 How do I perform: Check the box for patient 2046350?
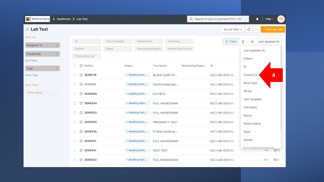[x=75, y=122]
